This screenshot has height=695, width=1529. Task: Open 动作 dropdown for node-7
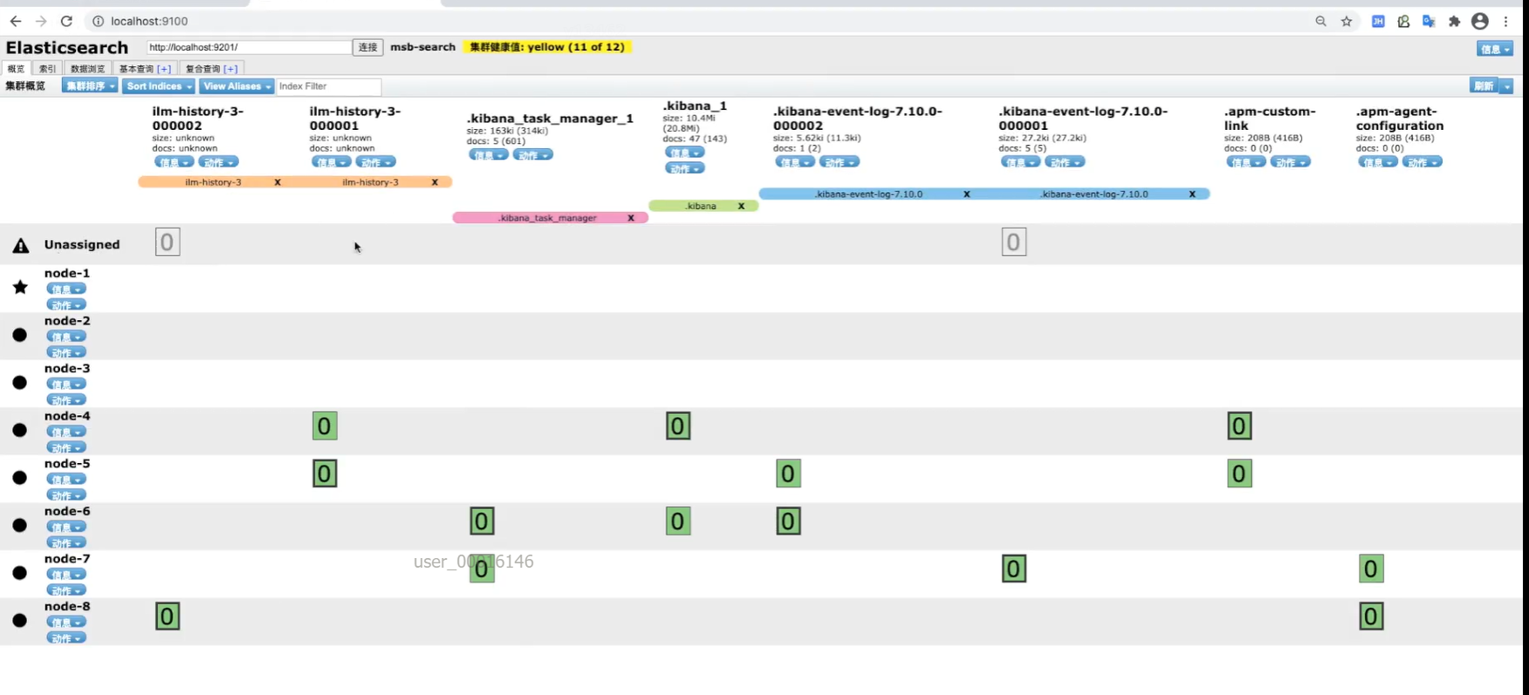point(66,590)
